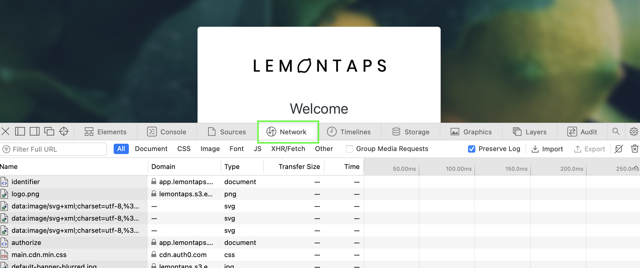Clear network items with trash icon
This screenshot has width=640, height=268.
point(635,149)
